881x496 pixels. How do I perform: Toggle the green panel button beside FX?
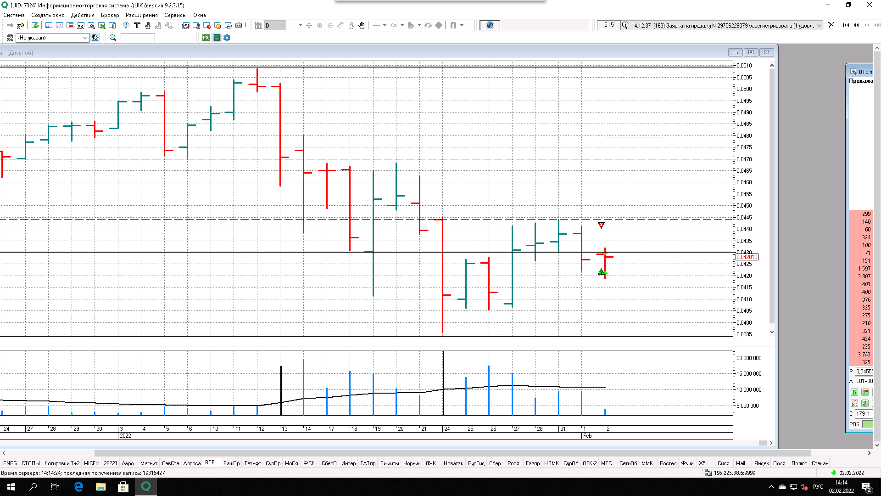(217, 38)
